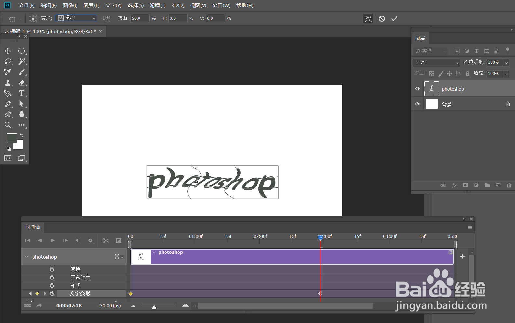
Task: Split clip at playhead with scissors
Action: [x=106, y=240]
